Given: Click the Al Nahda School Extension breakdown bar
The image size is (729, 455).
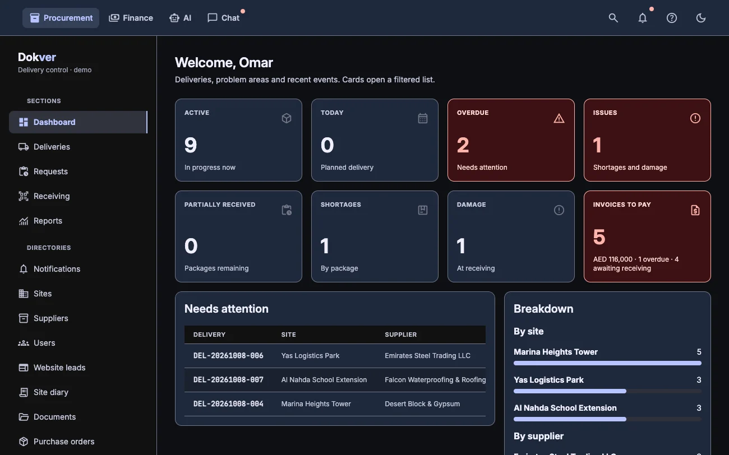Looking at the screenshot, I should [x=607, y=419].
